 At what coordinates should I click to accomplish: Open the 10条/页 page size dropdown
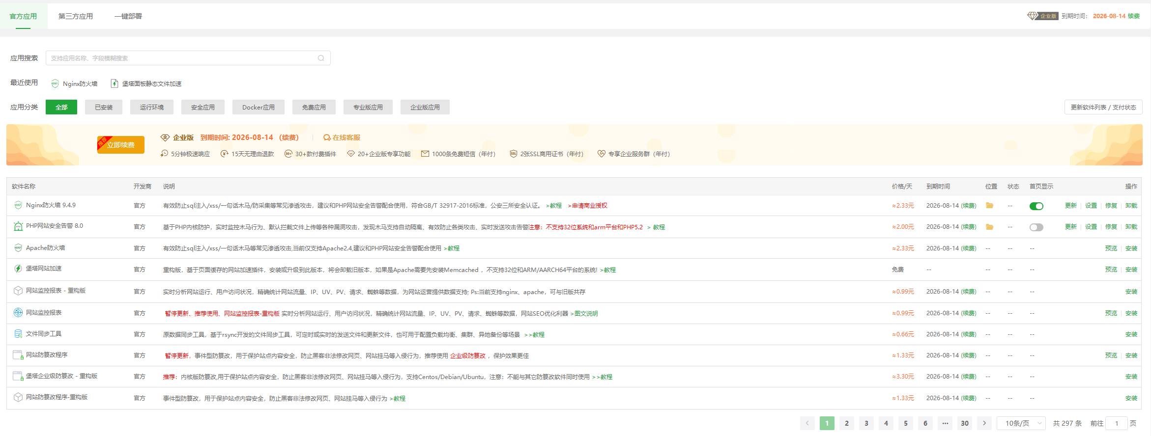pyautogui.click(x=1021, y=423)
